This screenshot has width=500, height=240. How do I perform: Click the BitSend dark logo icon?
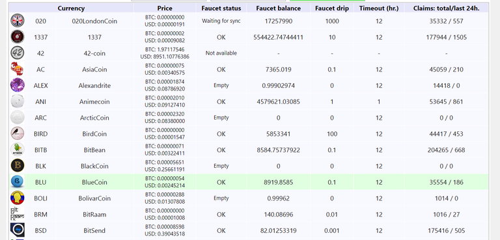[x=17, y=230]
